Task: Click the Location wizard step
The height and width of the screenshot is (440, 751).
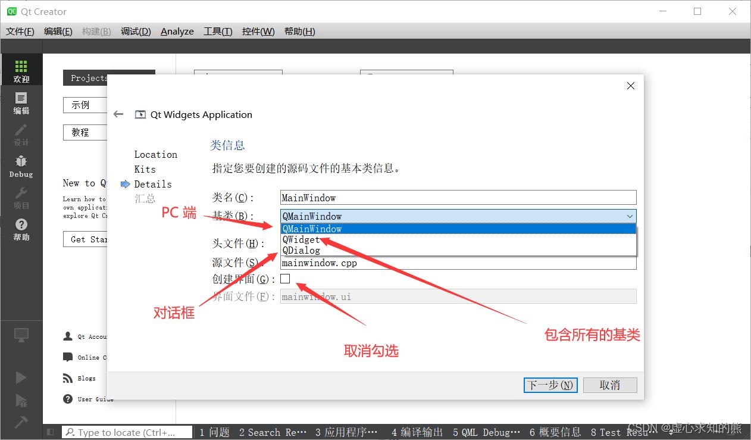Action: 156,154
